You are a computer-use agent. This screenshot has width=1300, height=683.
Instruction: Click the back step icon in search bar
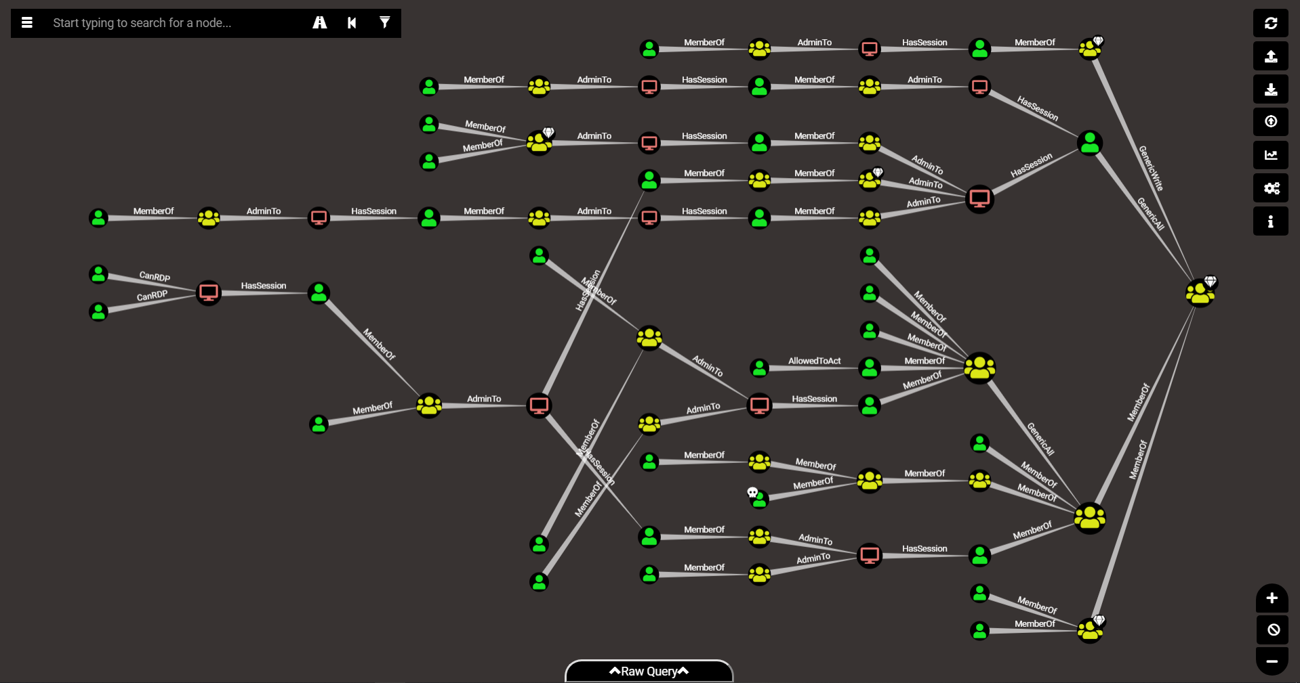coord(352,23)
